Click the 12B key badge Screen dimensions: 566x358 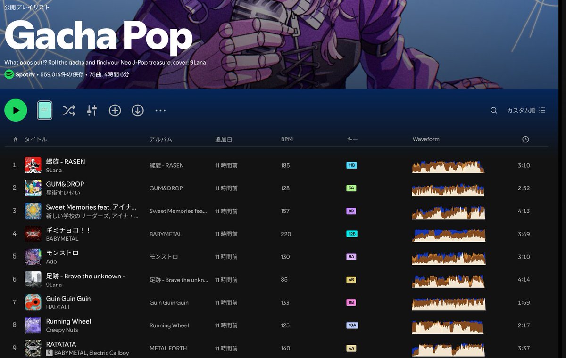(351, 234)
